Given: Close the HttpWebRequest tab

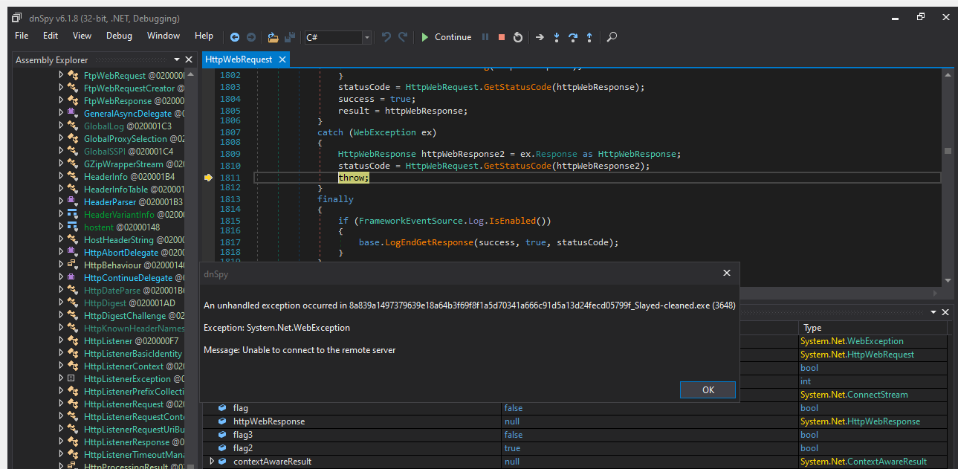Looking at the screenshot, I should coord(282,59).
